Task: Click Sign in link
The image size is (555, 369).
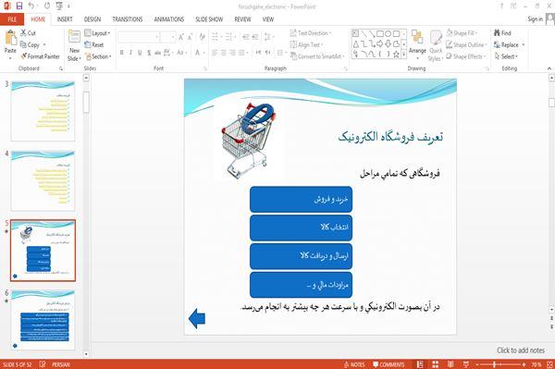Action: tap(536, 19)
